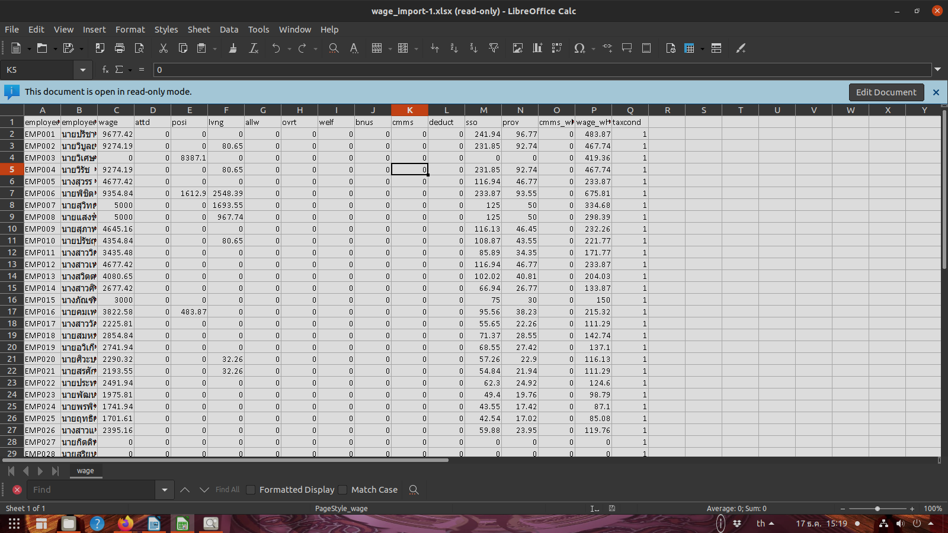The image size is (948, 533).
Task: Click the New document icon
Action: coord(16,49)
